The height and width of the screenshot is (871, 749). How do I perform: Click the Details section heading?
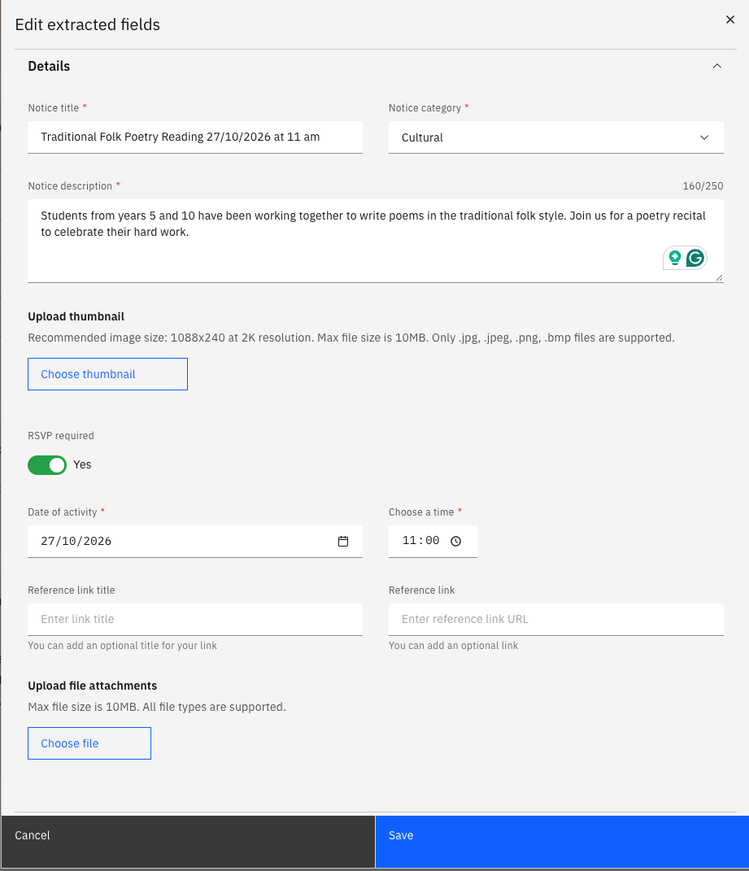(x=49, y=66)
